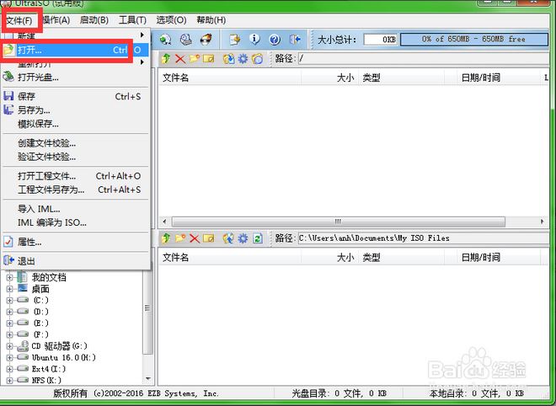This screenshot has width=556, height=406.
Task: Click the local path field My ISO Files
Action: 424,238
